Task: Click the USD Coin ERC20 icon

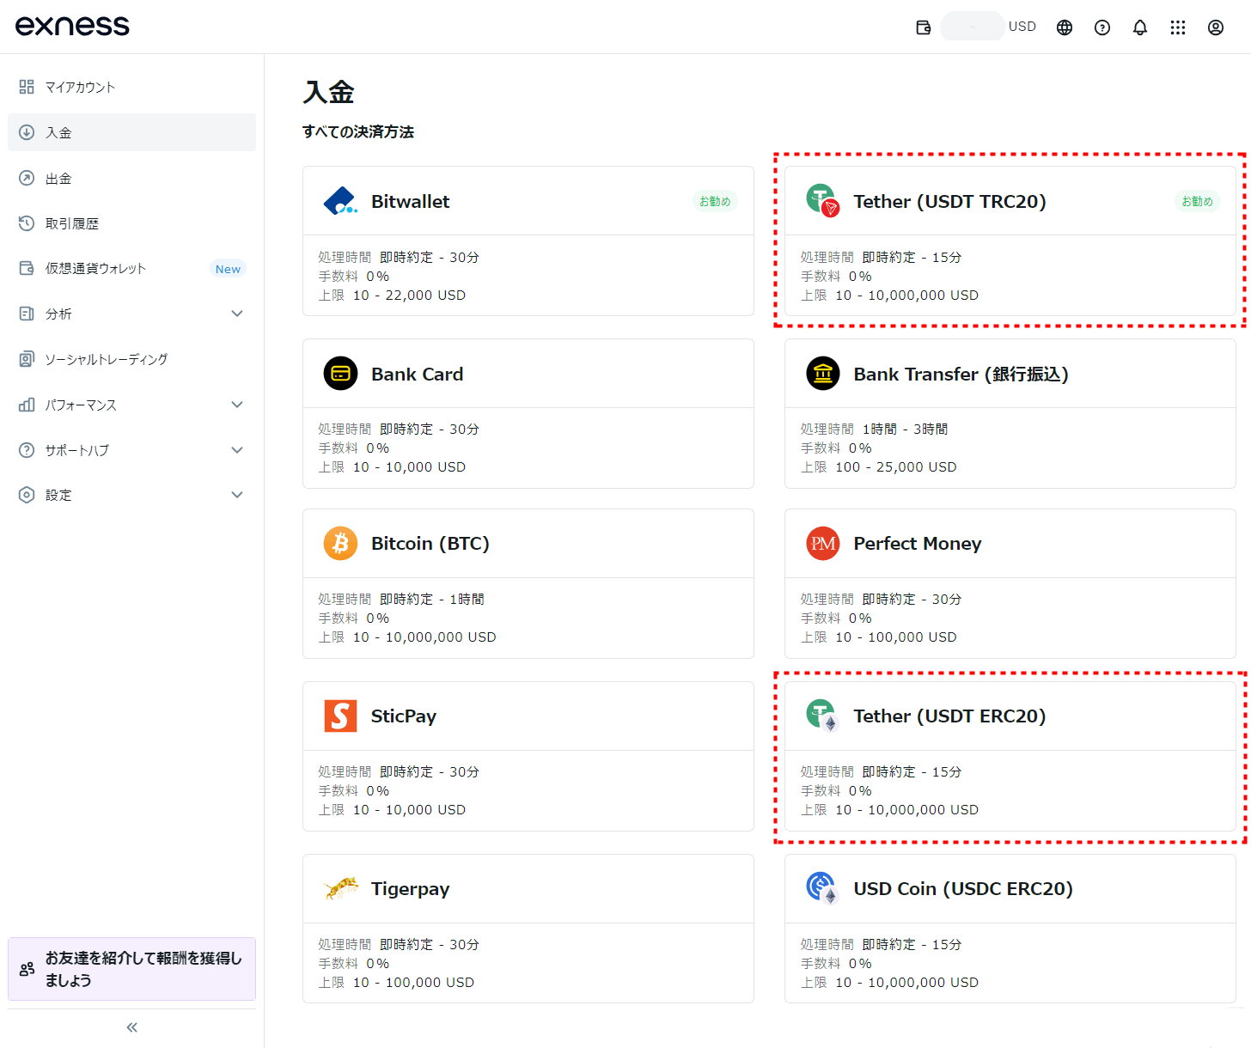Action: point(823,888)
